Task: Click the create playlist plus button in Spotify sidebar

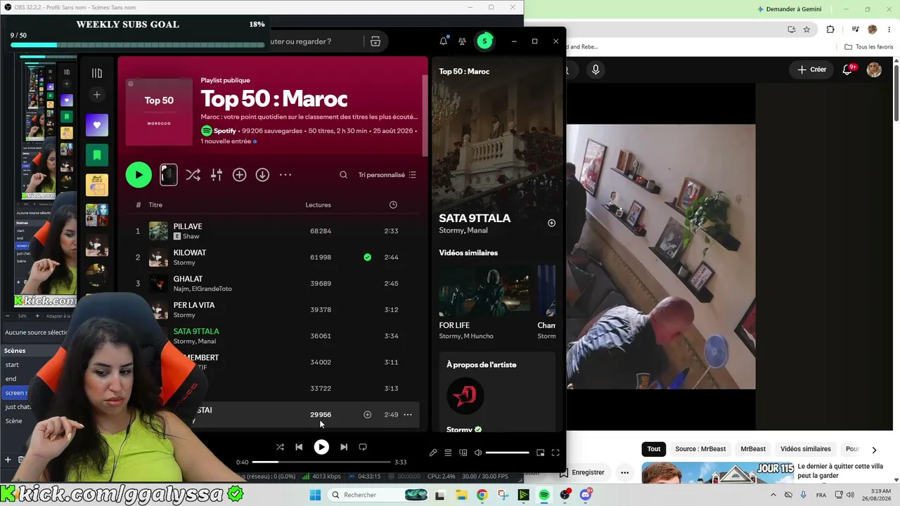Action: click(x=97, y=95)
